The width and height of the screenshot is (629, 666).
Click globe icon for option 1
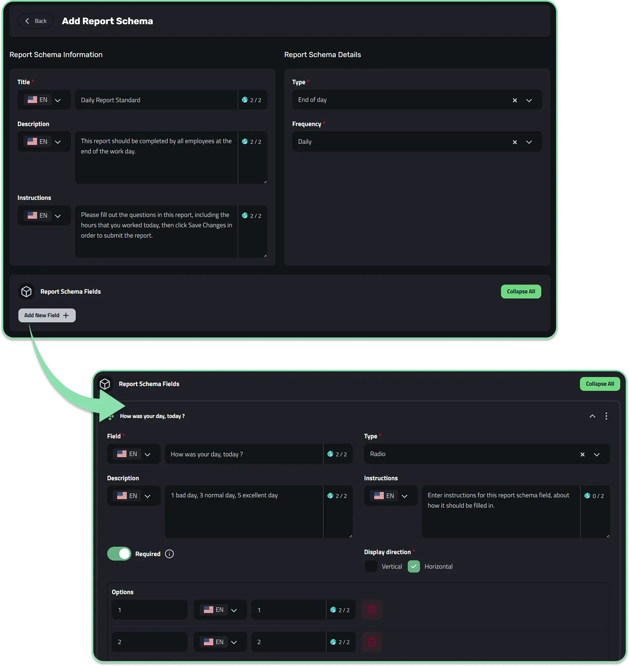click(333, 610)
